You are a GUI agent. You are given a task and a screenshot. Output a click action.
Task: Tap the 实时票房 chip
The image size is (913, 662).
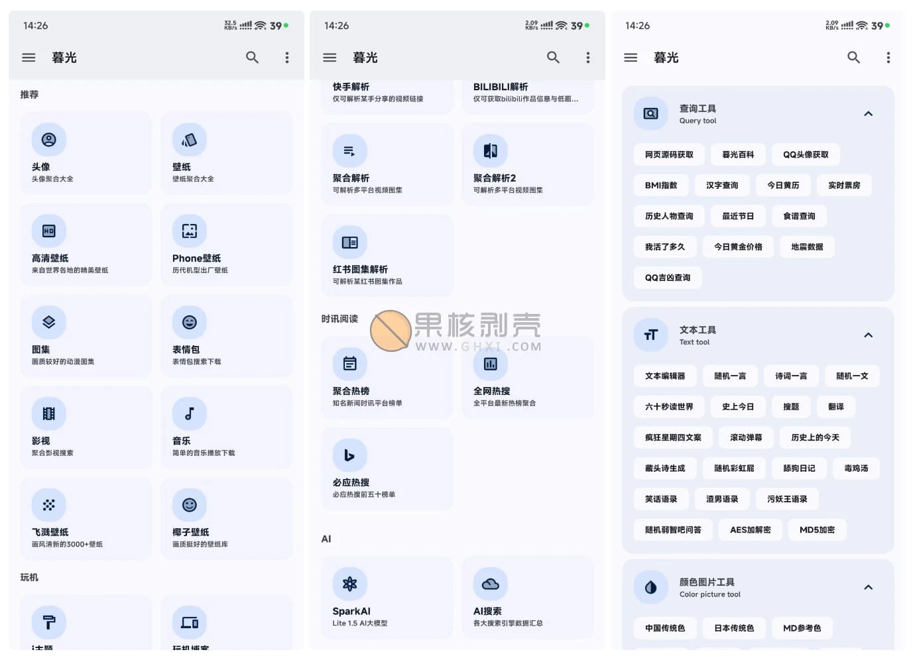(x=844, y=186)
